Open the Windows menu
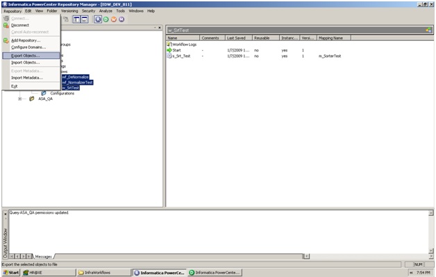Image resolution: width=436 pixels, height=277 pixels. pyautogui.click(x=136, y=11)
